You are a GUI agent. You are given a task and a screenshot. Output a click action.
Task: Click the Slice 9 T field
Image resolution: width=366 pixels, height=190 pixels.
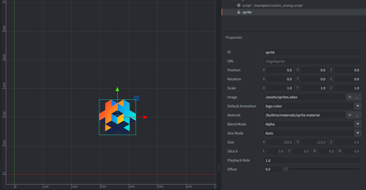pos(301,151)
